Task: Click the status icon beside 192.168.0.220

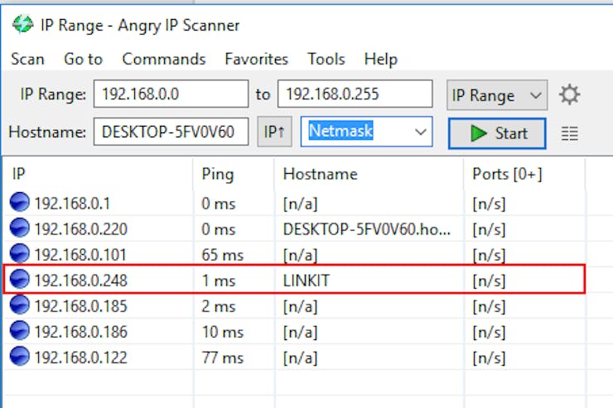Action: pos(20,228)
